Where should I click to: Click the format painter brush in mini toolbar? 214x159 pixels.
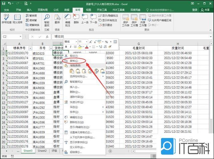[x=110, y=47]
